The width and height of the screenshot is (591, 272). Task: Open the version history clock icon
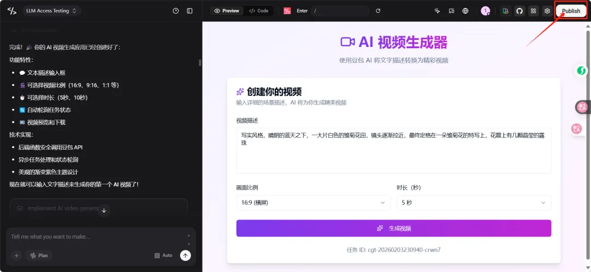coord(176,11)
